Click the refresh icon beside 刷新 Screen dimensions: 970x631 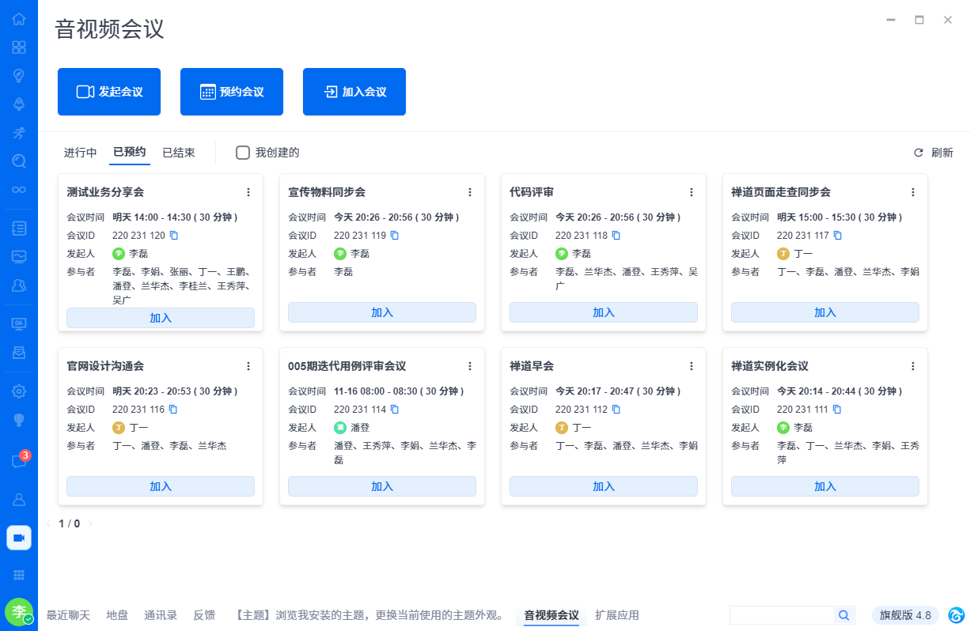[919, 153]
